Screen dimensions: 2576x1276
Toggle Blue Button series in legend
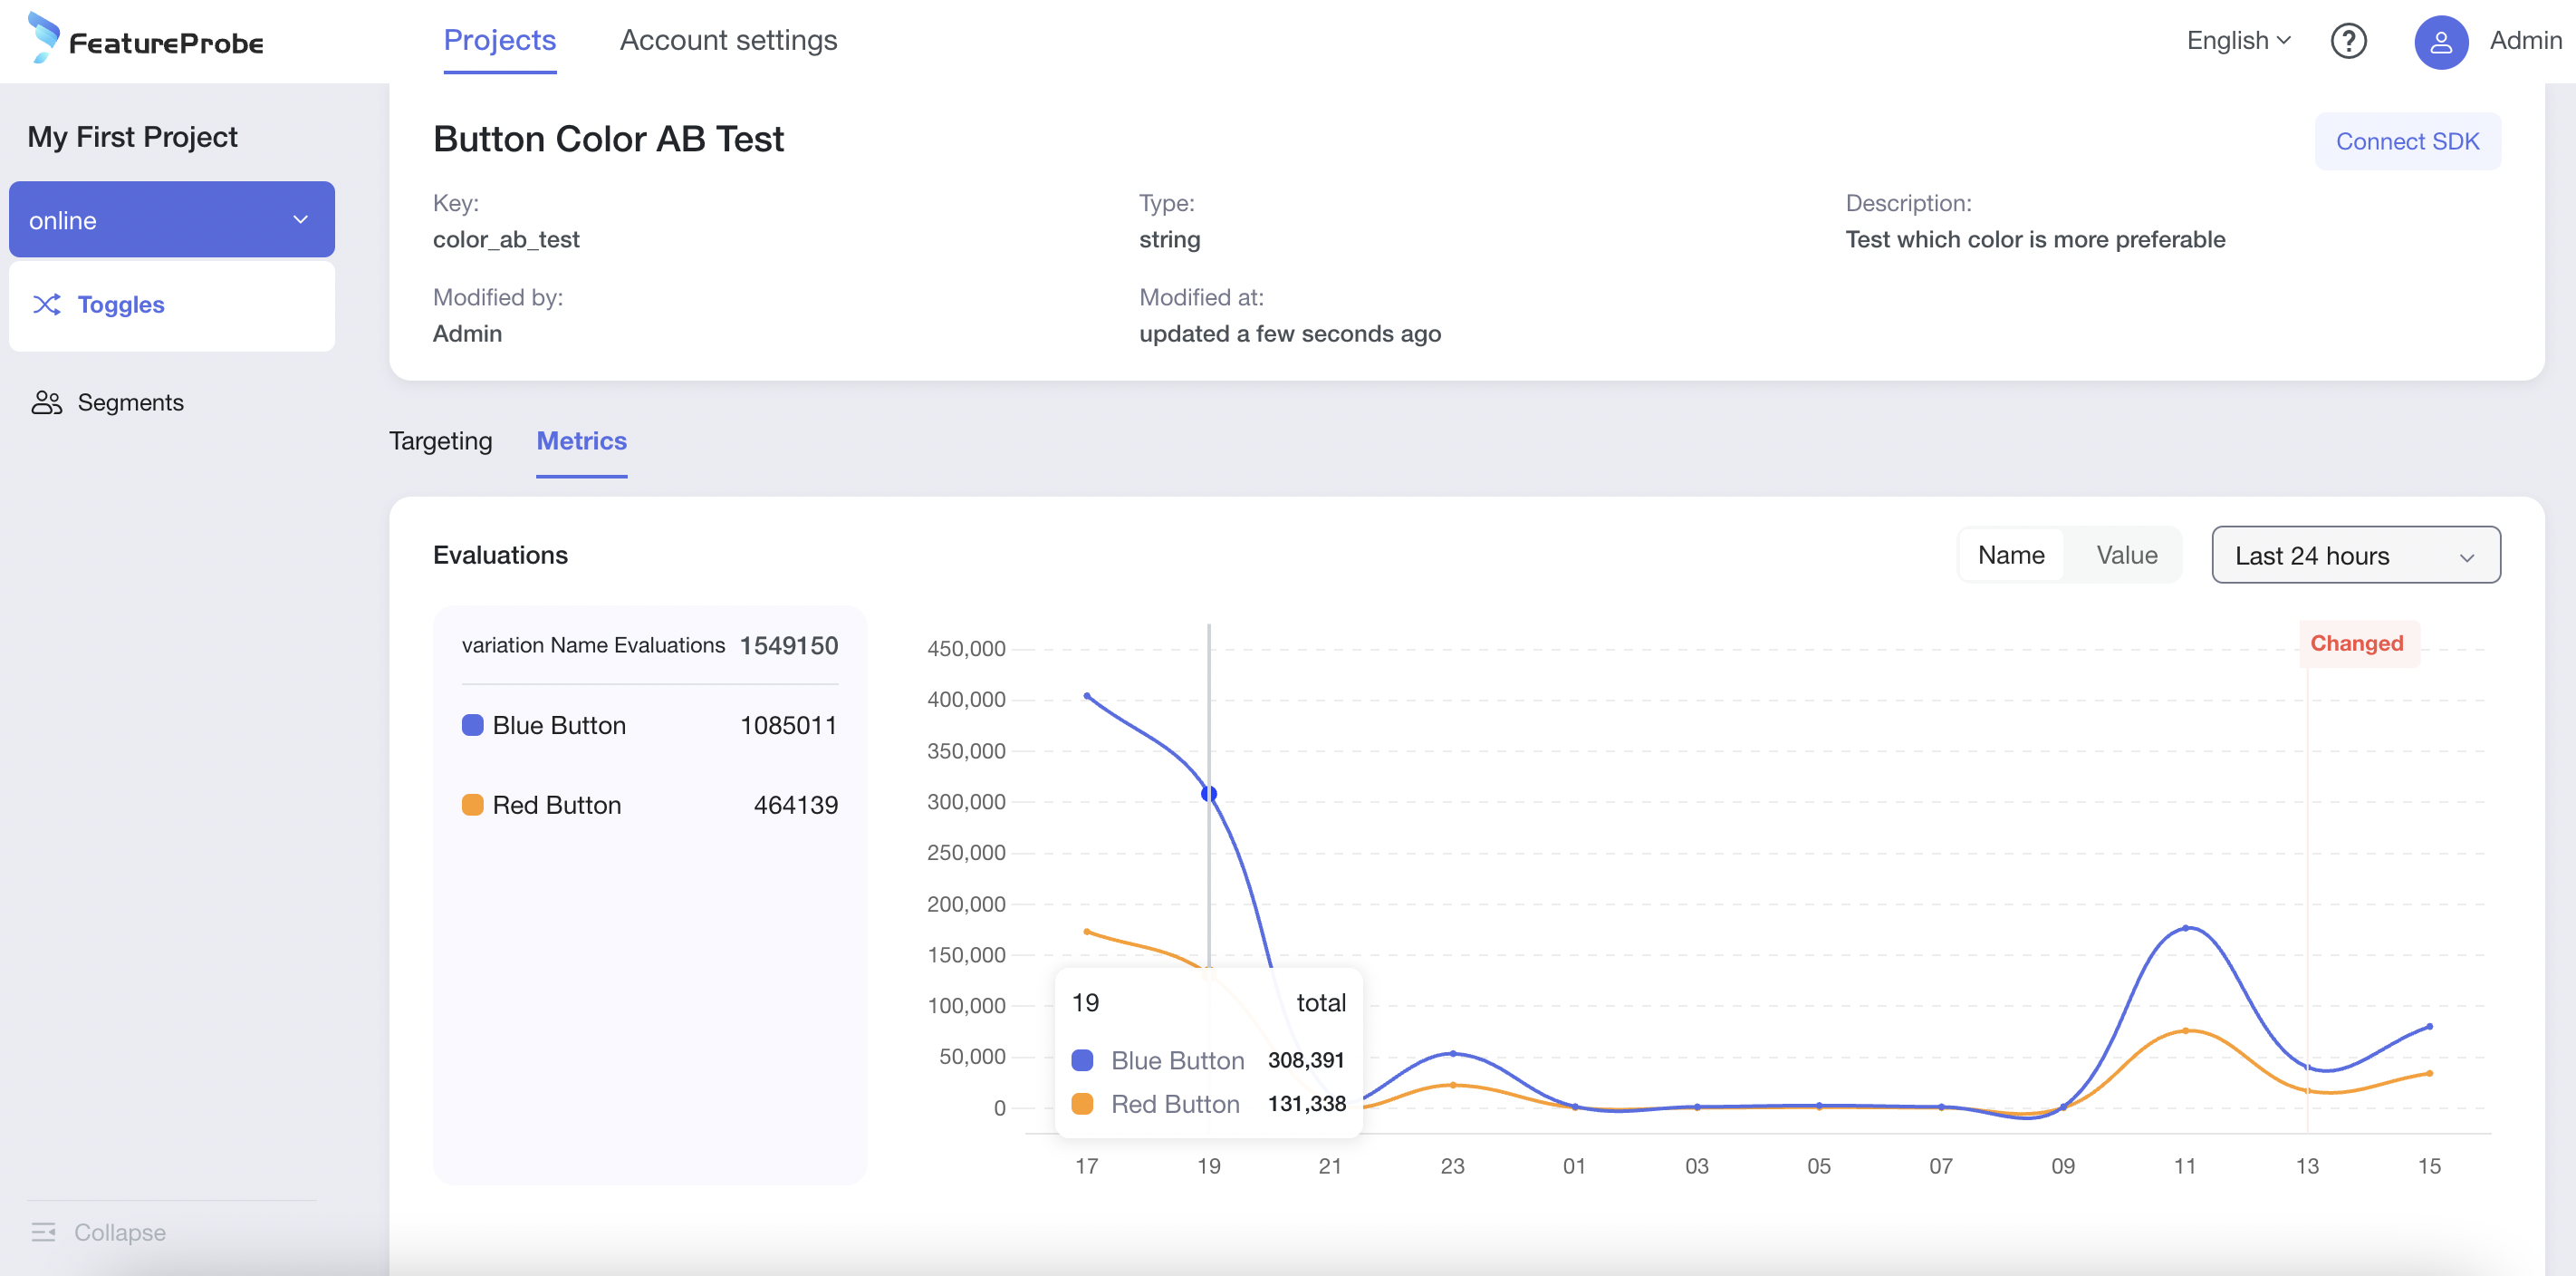(x=558, y=725)
